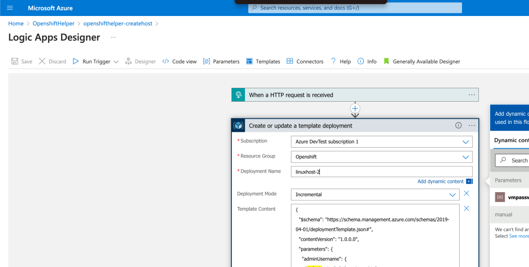
Task: Switch to the Designer view
Action: tap(140, 61)
